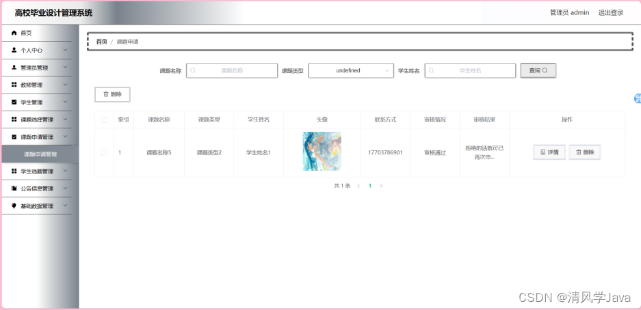
Task: Click the clipboard icon beside 课题申请管理
Action: point(14,137)
